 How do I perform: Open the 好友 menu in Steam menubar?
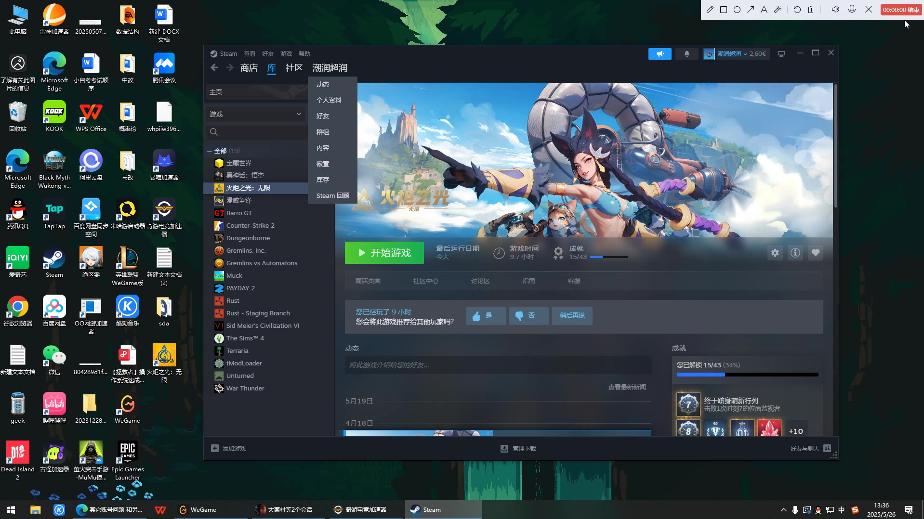click(x=268, y=54)
